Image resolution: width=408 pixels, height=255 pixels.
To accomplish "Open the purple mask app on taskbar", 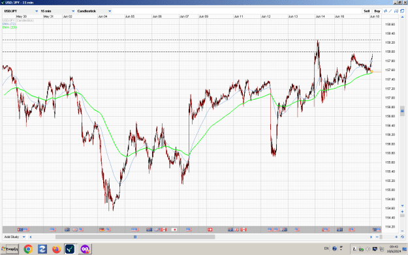I will pyautogui.click(x=85, y=249).
